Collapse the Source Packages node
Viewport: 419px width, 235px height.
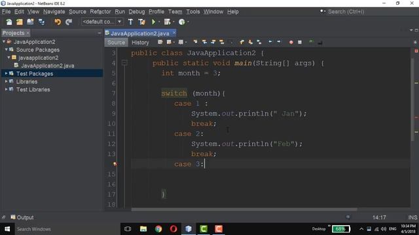coord(6,50)
